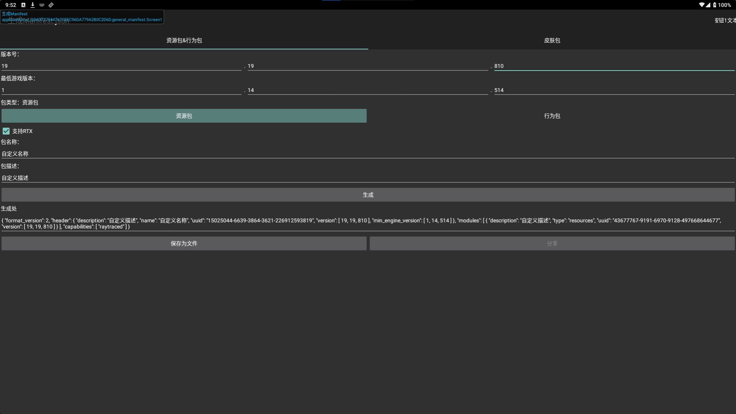Click the 包类型：资源包 label
Viewport: 736px width, 414px height.
[x=20, y=102]
